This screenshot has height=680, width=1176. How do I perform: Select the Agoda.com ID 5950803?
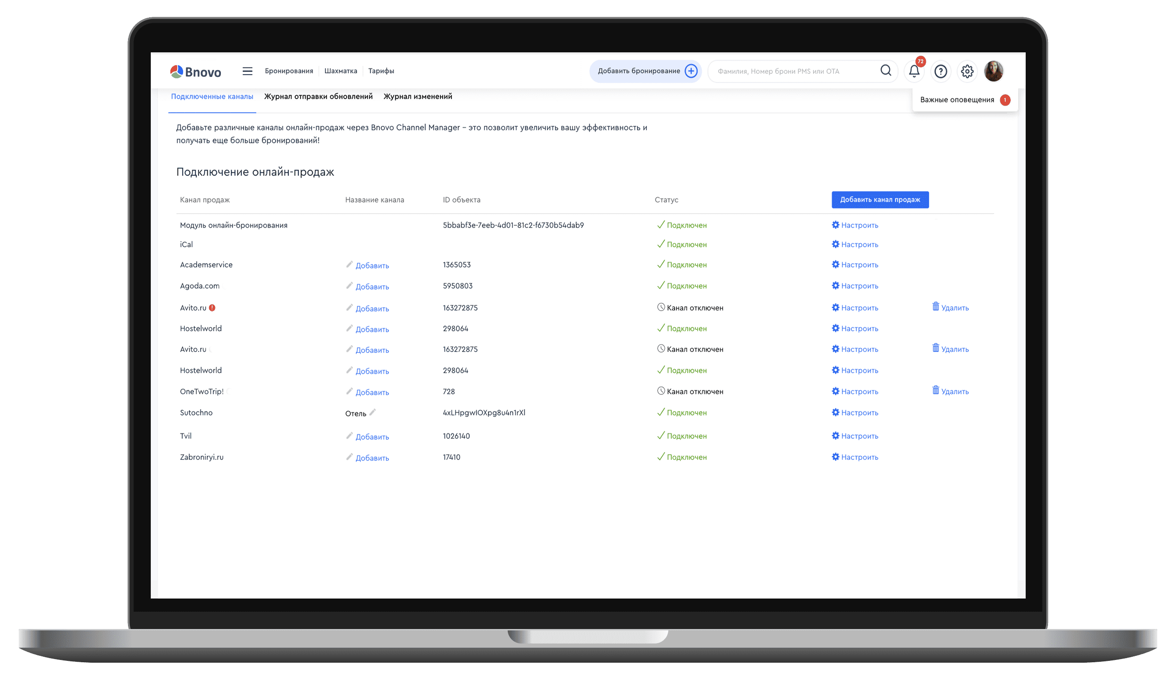pyautogui.click(x=457, y=286)
